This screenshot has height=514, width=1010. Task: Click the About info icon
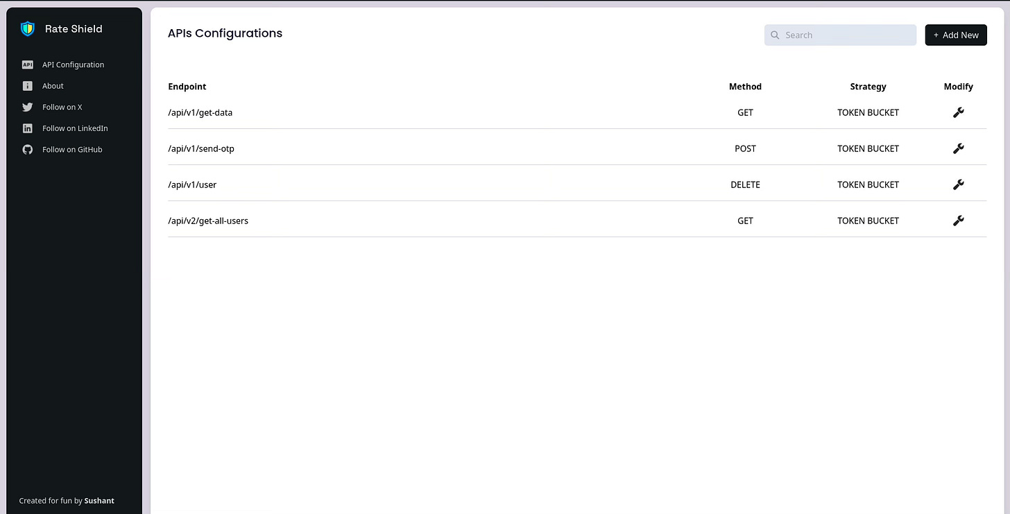28,86
